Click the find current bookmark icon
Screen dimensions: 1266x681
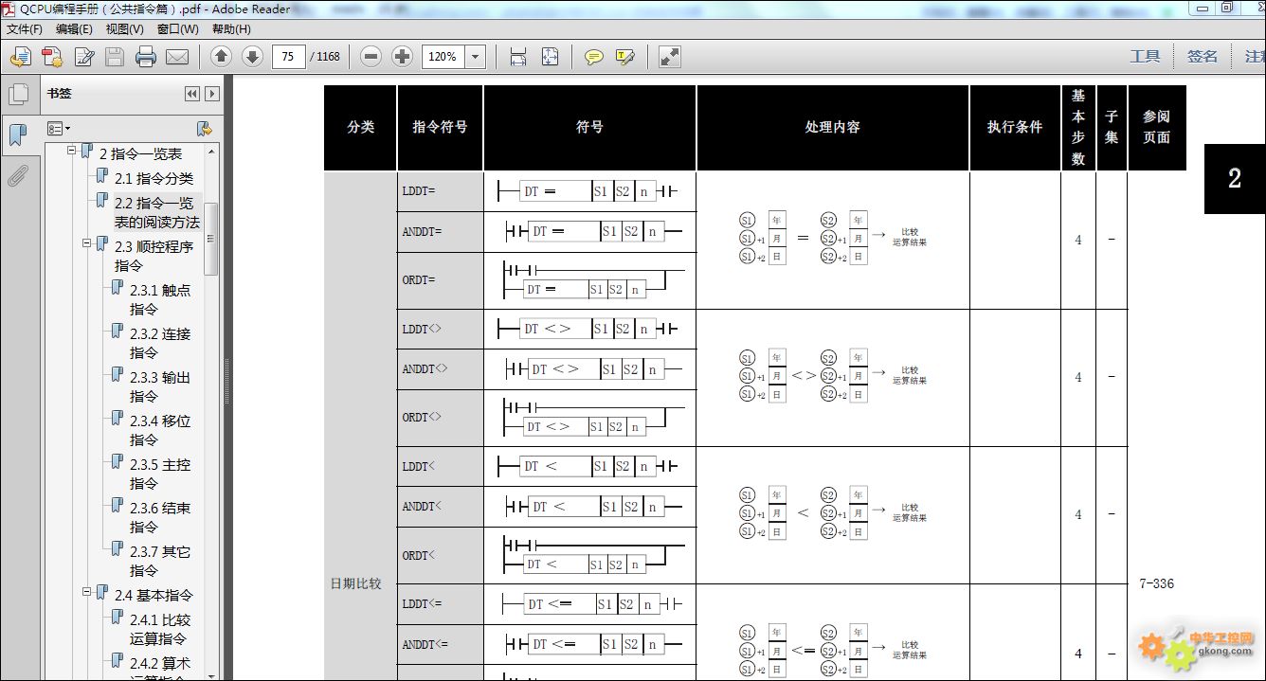coord(203,128)
